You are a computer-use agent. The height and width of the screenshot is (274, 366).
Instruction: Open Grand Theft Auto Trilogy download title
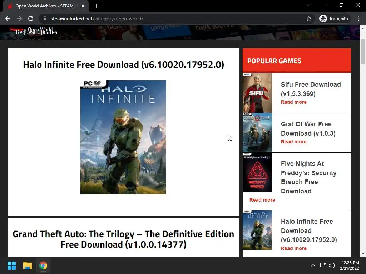point(123,239)
